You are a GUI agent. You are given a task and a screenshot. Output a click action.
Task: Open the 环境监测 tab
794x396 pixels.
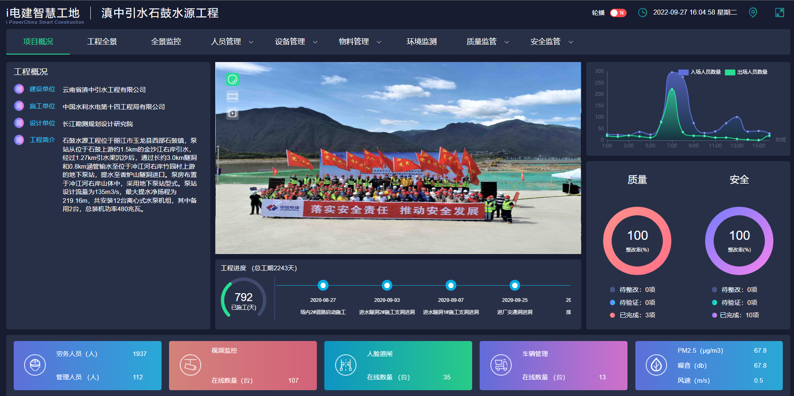[x=421, y=42]
